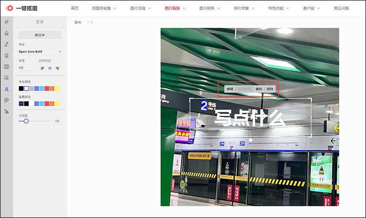Click 编辑 in the text popup menu
The height and width of the screenshot is (218, 366).
click(230, 89)
